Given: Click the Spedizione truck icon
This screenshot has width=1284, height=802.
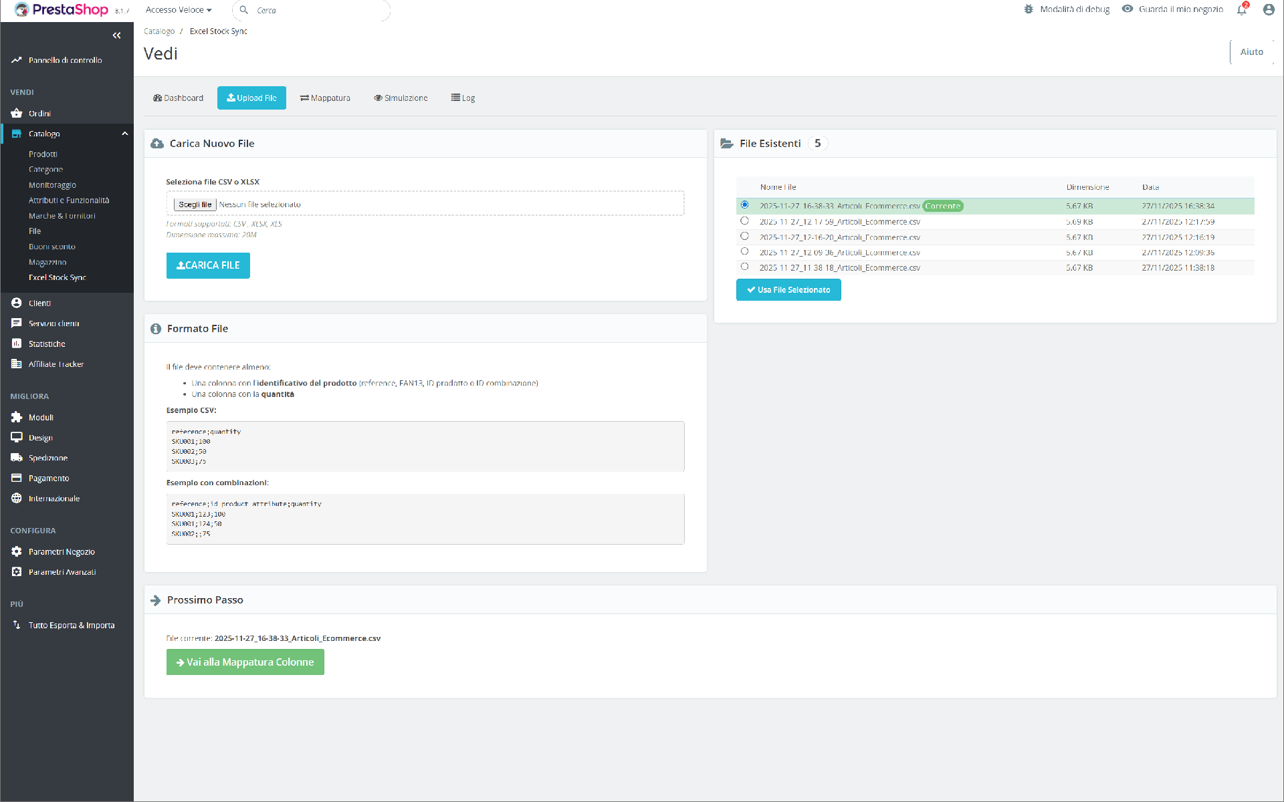Looking at the screenshot, I should (x=17, y=458).
